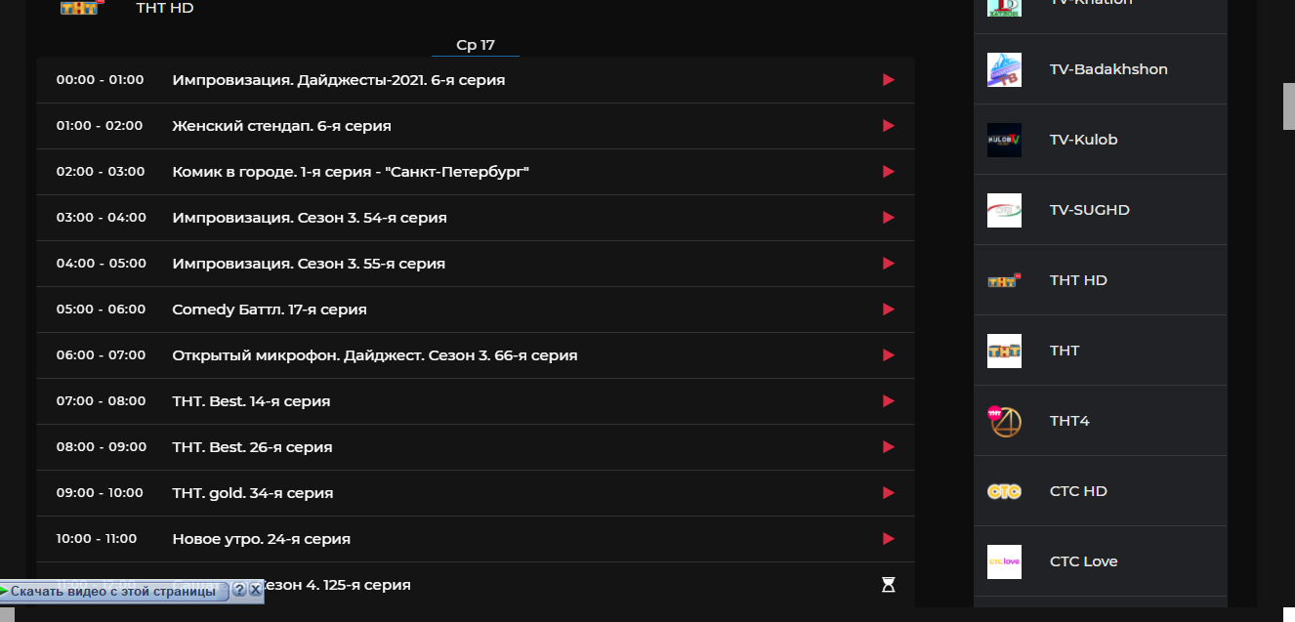Play the 00:00 Импровизация Дайджесты-2021 episode

pyautogui.click(x=888, y=80)
